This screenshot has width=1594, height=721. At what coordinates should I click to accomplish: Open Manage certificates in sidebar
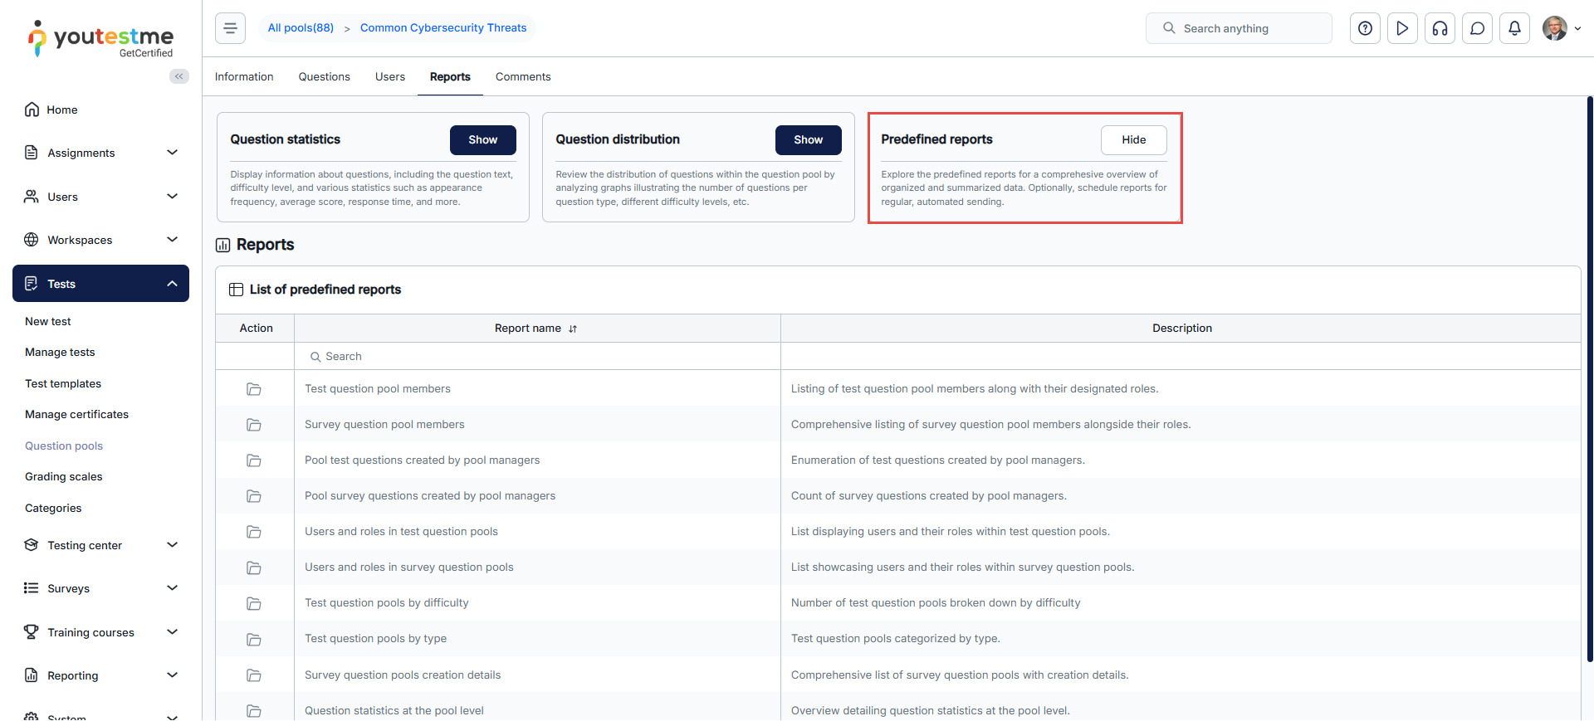pos(76,415)
